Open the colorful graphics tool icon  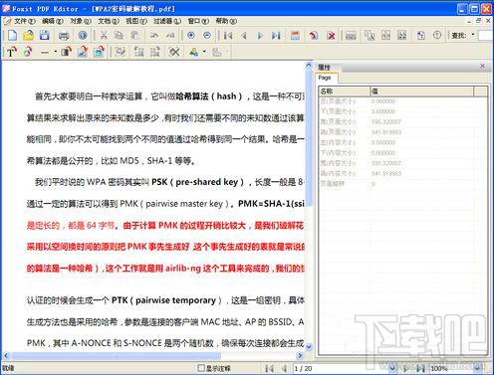[28, 52]
